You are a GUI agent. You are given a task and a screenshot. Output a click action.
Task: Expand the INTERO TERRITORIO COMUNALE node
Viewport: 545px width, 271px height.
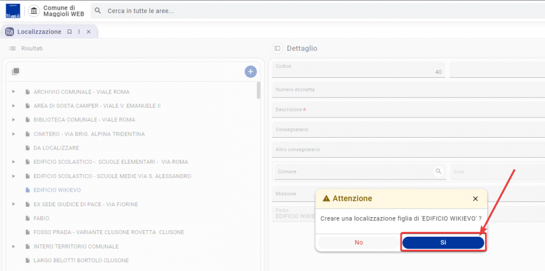click(x=14, y=247)
